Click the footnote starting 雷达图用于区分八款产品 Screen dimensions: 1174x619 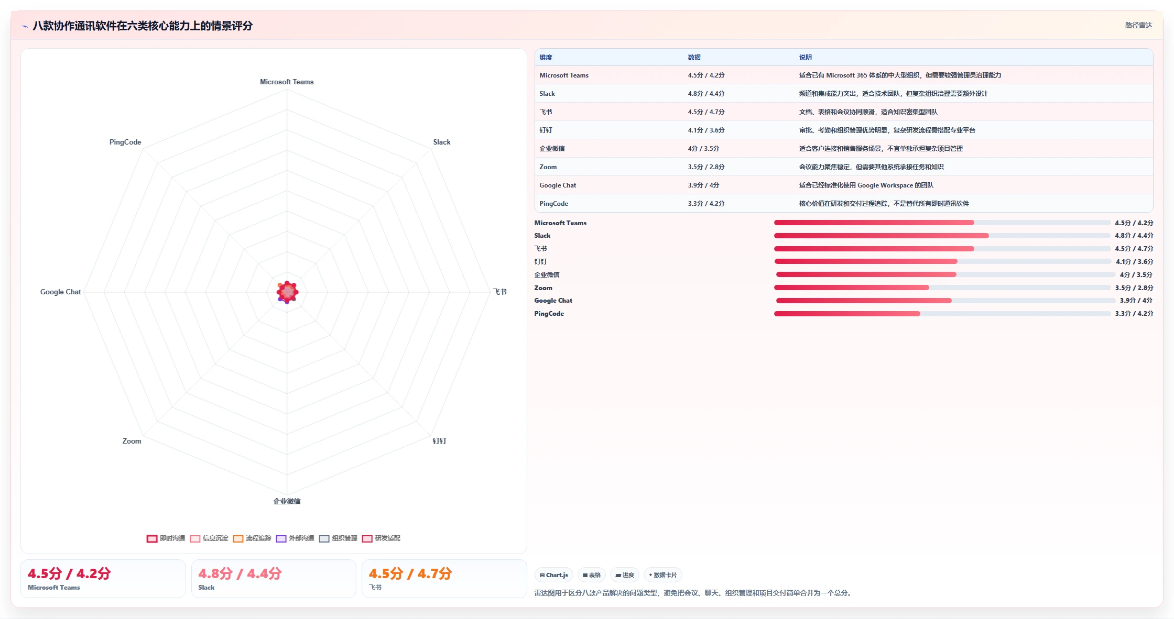[694, 593]
